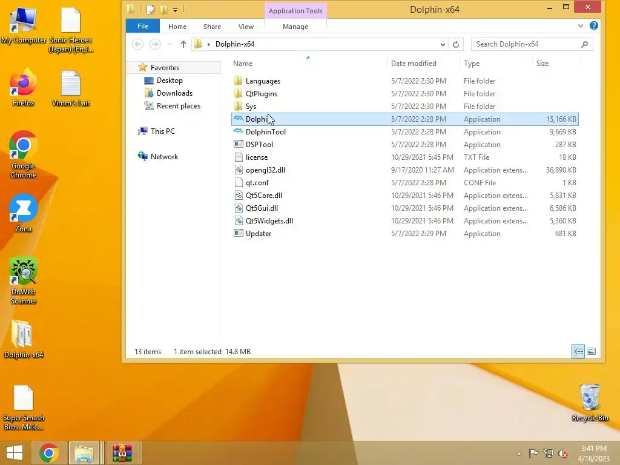620x465 pixels.
Task: Open the Vimm's Lair desktop file
Action: click(x=71, y=88)
